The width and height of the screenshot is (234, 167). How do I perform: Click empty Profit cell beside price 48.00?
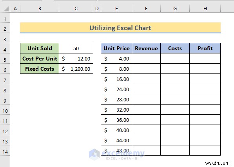[x=205, y=150]
